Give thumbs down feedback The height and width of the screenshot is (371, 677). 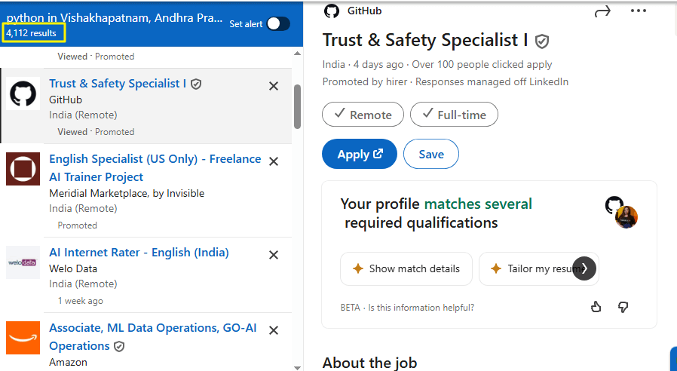coord(623,307)
